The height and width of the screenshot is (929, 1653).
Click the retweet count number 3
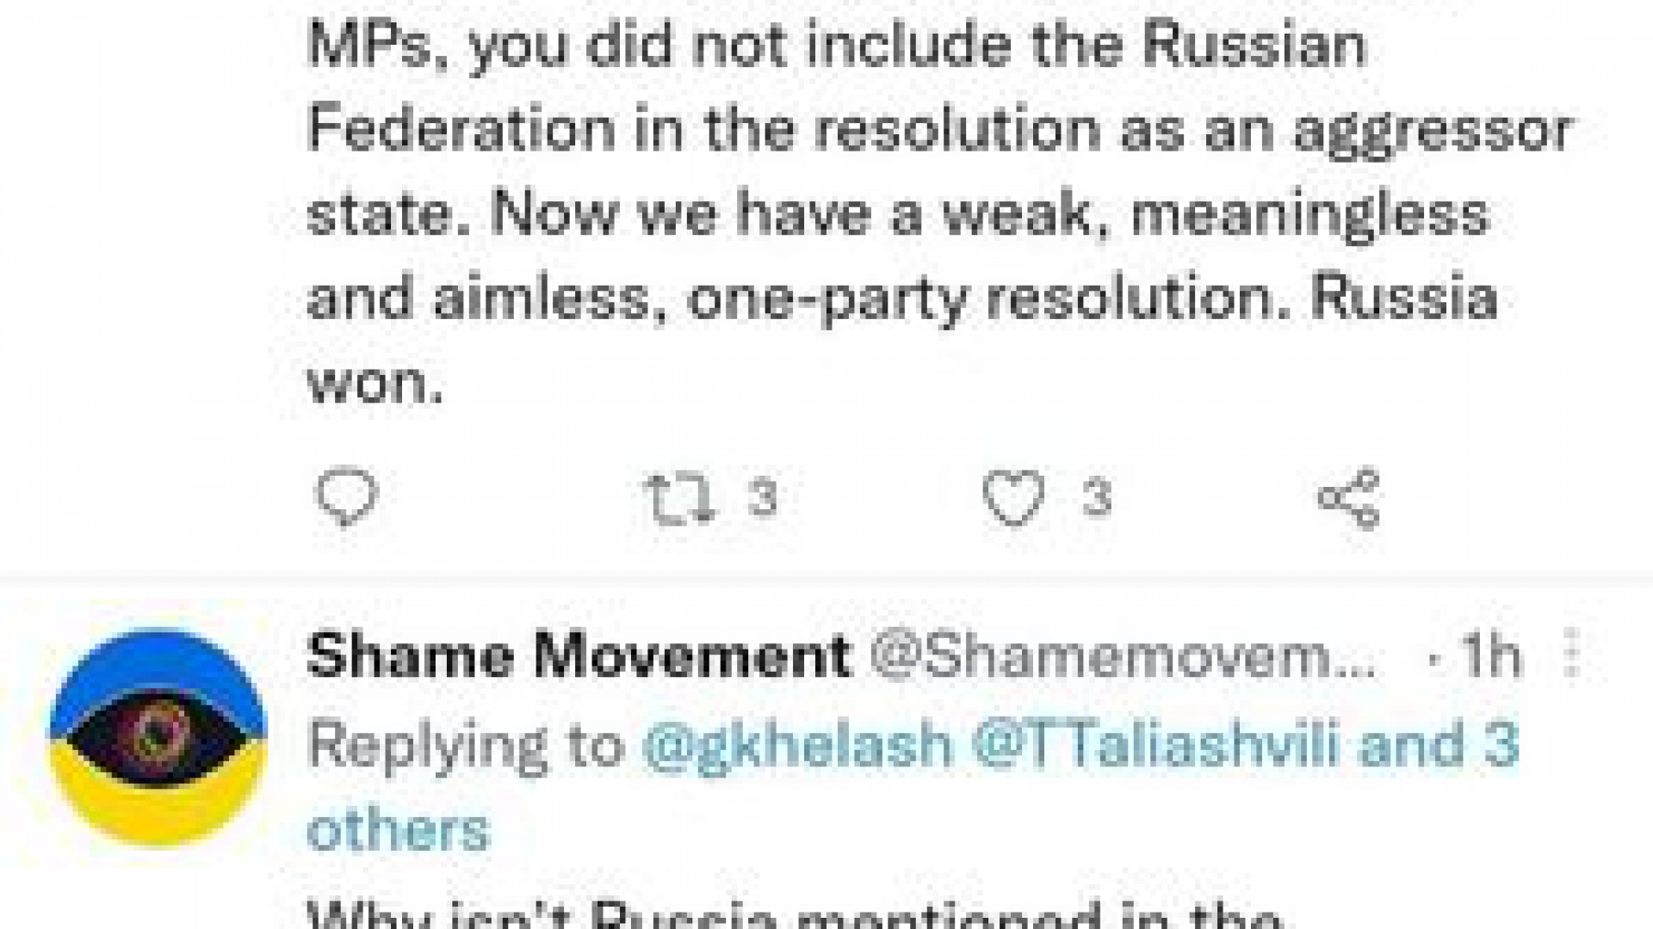[762, 497]
